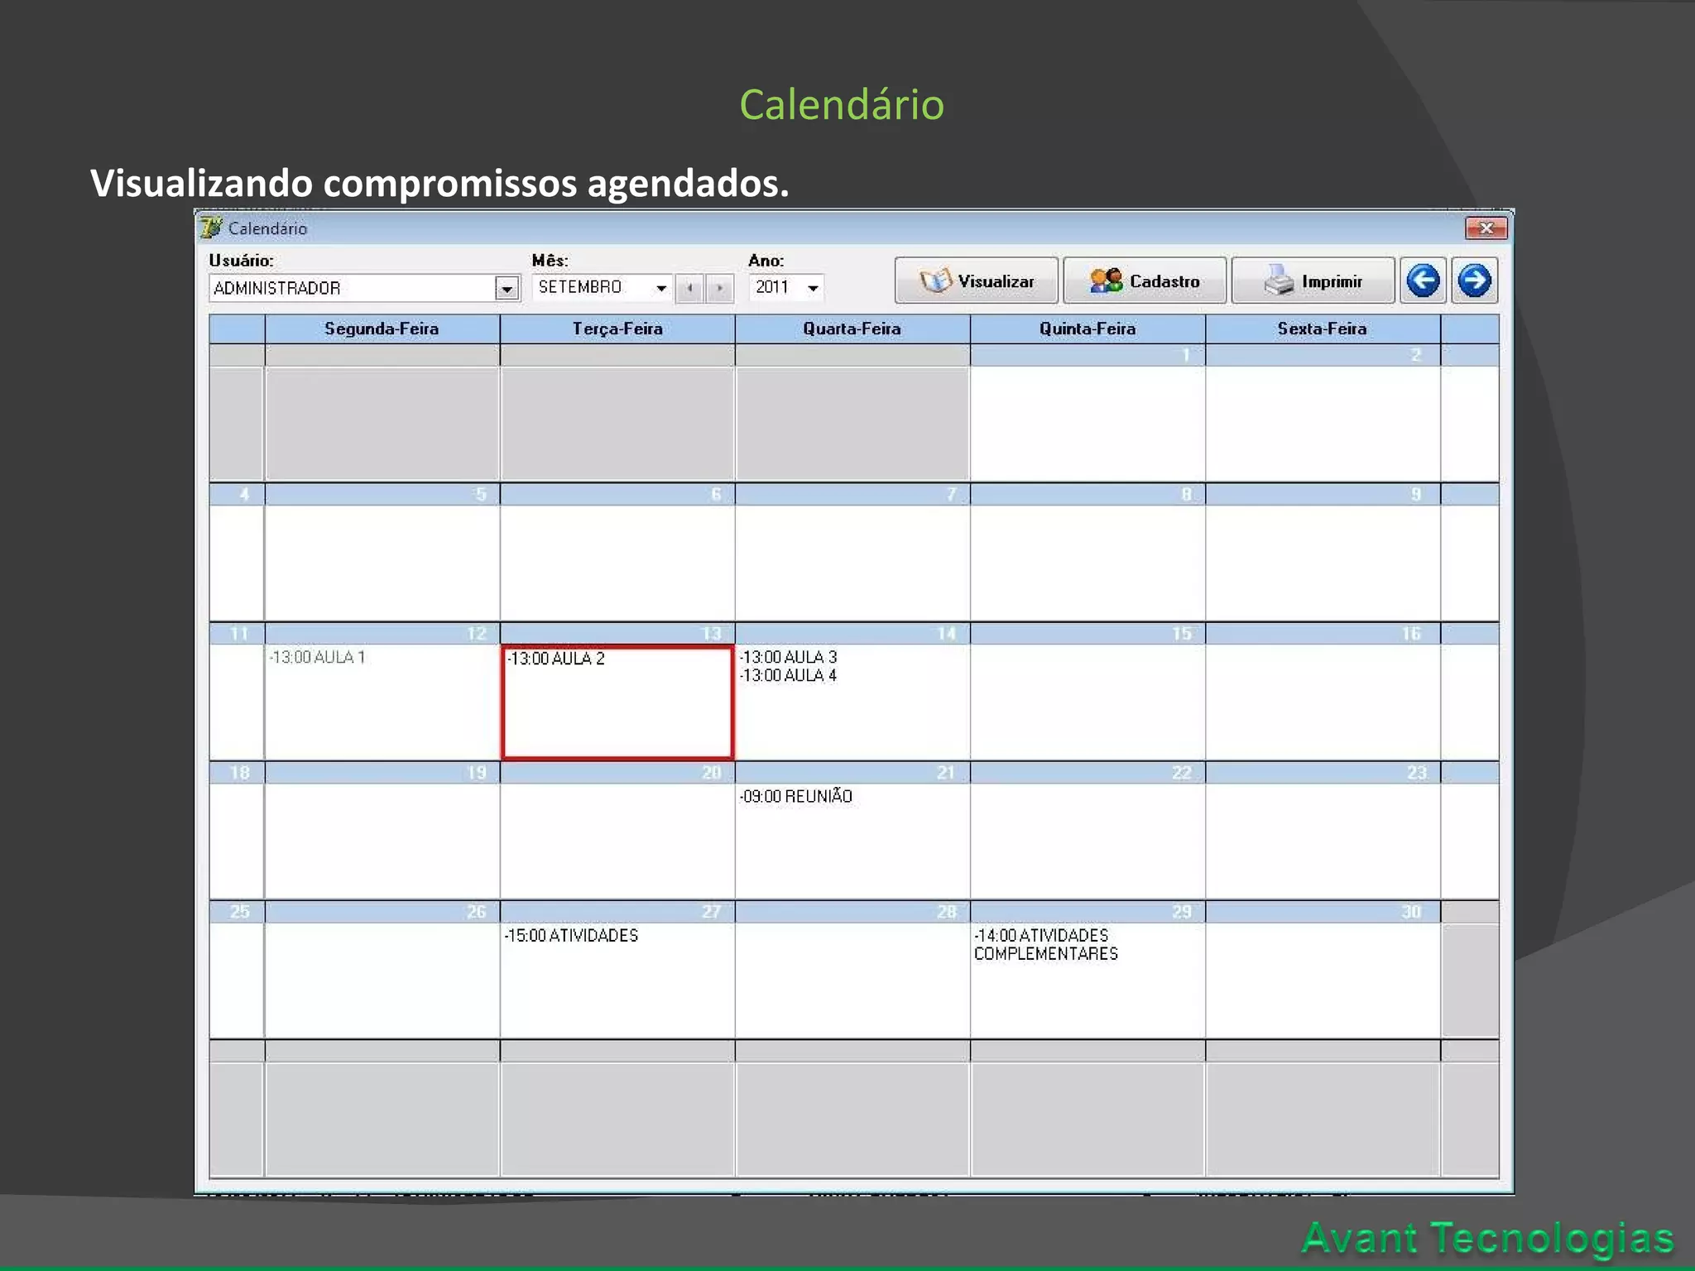Screen dimensions: 1695x1271
Task: Select the 13:00 AULA 2 entry
Action: pyautogui.click(x=555, y=659)
